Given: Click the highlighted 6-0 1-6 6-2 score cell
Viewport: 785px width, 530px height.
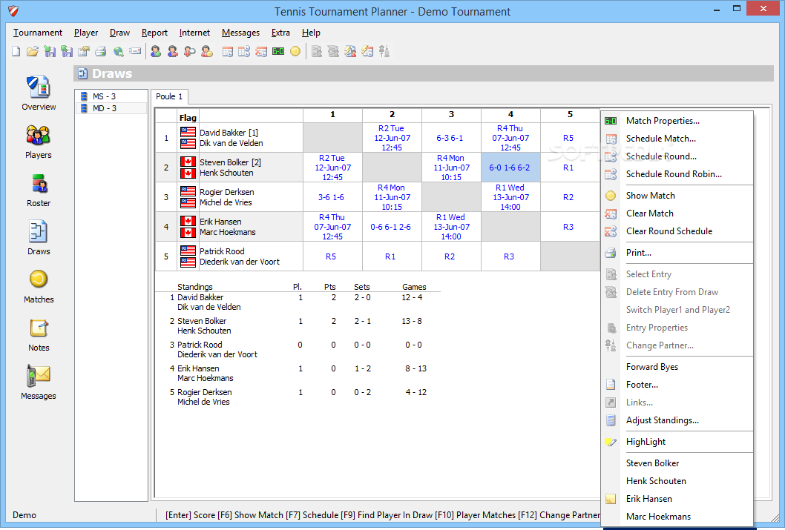Looking at the screenshot, I should [510, 168].
